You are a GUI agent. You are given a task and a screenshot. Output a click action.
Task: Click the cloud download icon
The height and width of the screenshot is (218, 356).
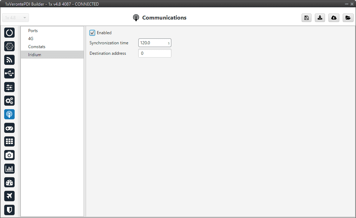pos(334,18)
